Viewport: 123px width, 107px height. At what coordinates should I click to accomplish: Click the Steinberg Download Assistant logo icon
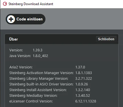coord(5,4)
